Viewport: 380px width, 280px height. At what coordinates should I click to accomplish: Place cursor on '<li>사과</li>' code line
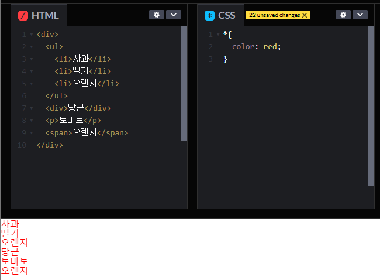pyautogui.click(x=82, y=59)
